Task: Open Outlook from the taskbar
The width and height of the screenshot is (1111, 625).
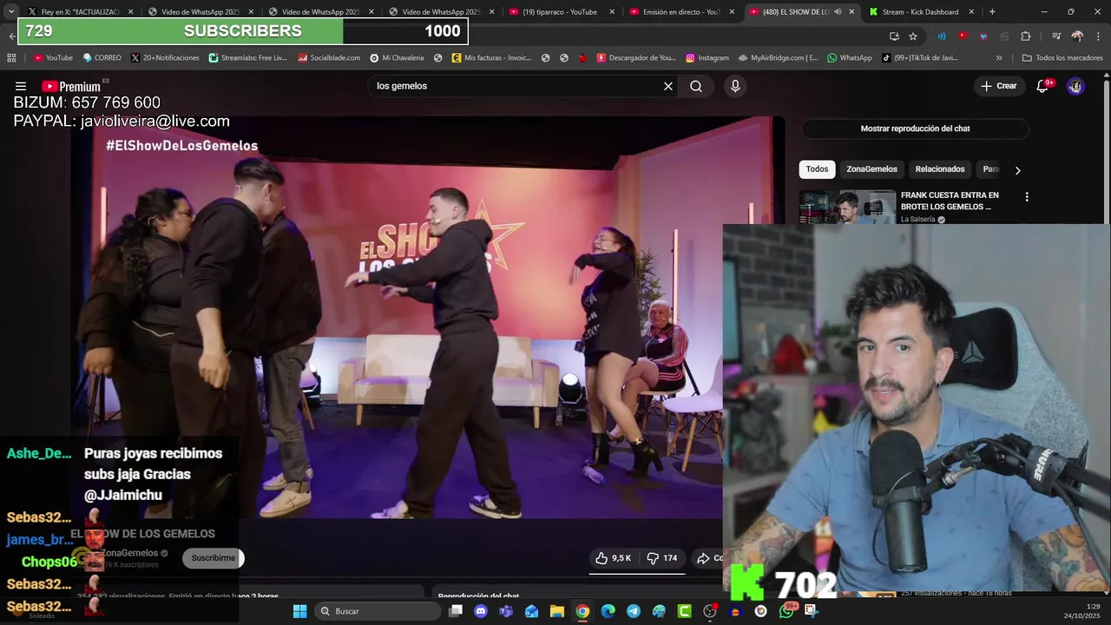Action: click(531, 611)
